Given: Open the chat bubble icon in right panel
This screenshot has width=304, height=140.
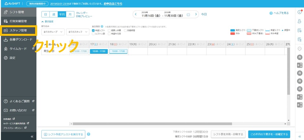Looking at the screenshot, I should (x=299, y=49).
